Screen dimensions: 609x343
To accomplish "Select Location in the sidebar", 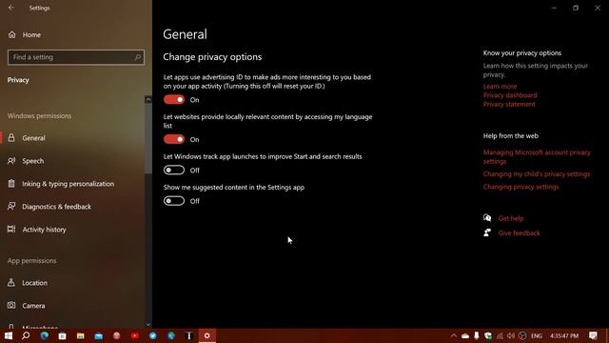I will [x=34, y=283].
